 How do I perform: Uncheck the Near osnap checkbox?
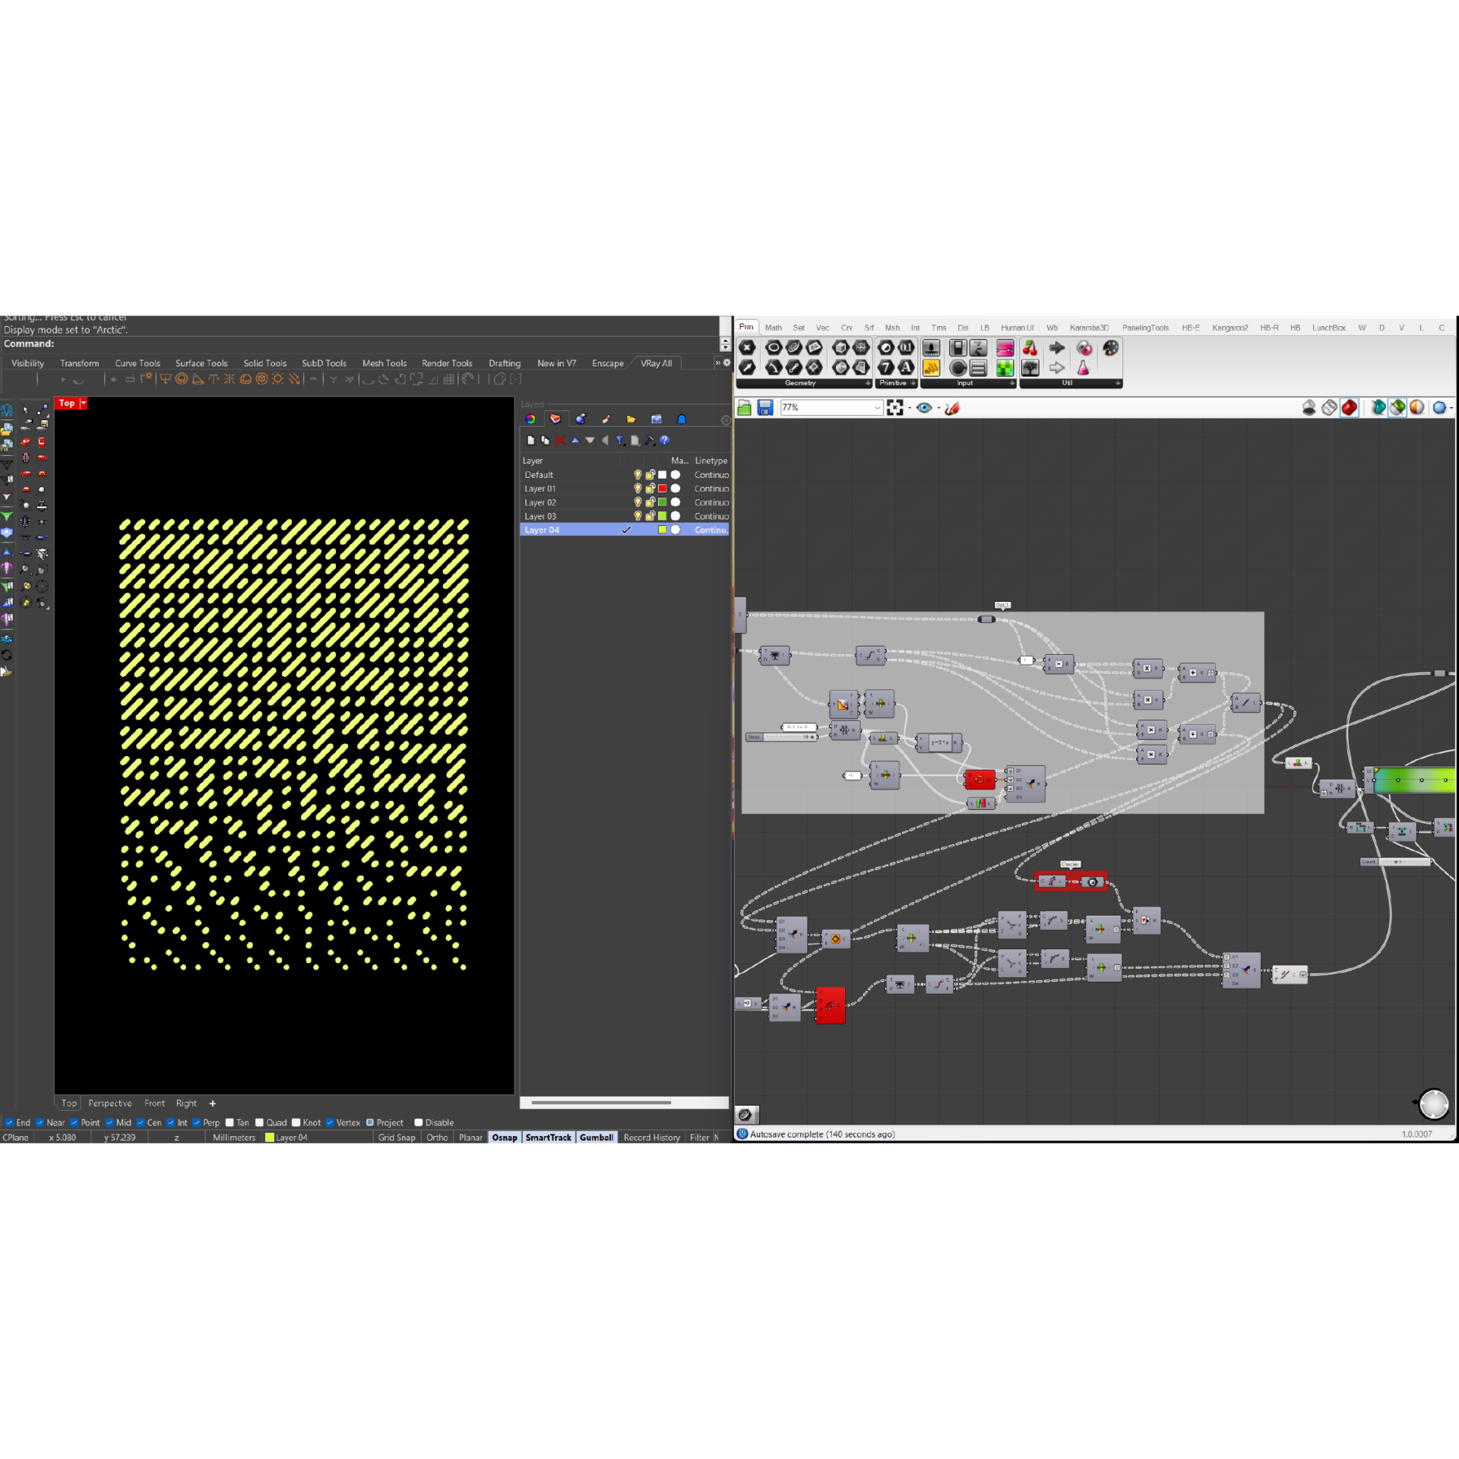pyautogui.click(x=40, y=1122)
